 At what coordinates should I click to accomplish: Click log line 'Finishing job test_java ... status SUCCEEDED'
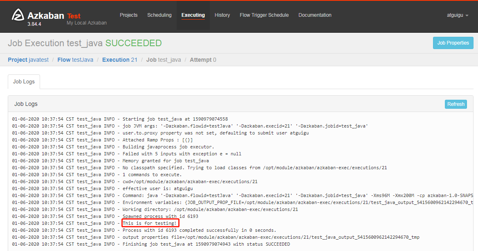click(x=151, y=244)
